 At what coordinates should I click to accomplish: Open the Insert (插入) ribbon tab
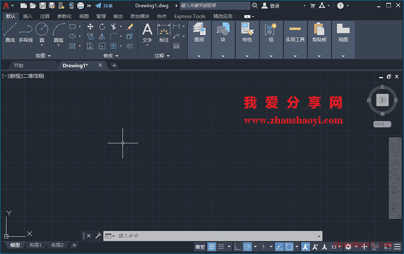coord(28,16)
